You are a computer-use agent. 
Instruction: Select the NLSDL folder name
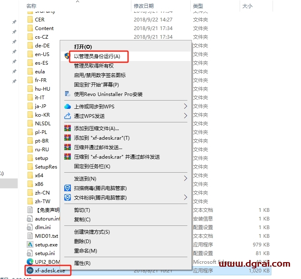(43, 123)
